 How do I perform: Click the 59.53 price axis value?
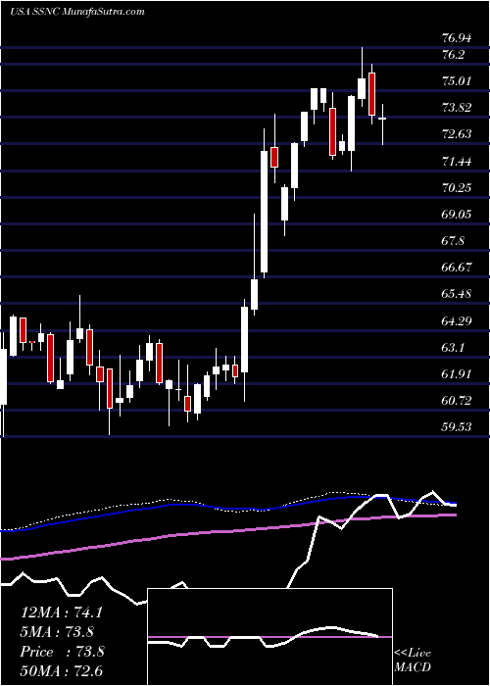click(x=457, y=427)
